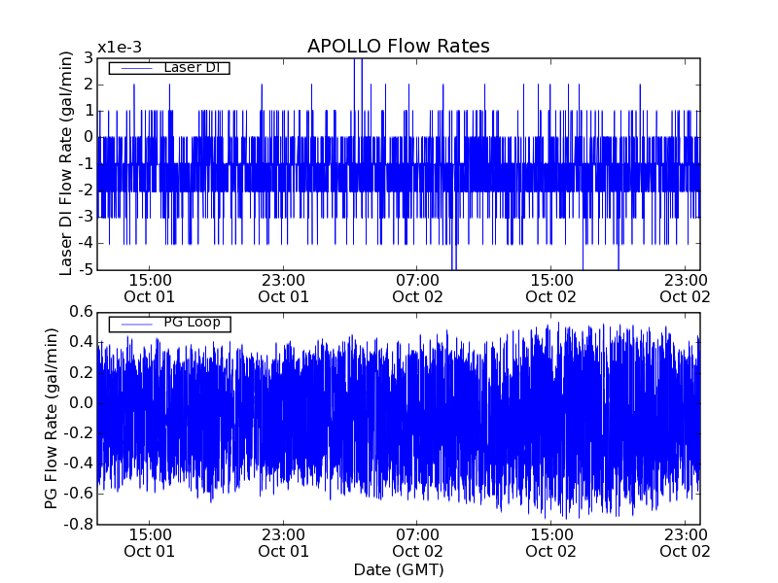
Task: Select the Laser DI legend box
Action: (x=168, y=68)
